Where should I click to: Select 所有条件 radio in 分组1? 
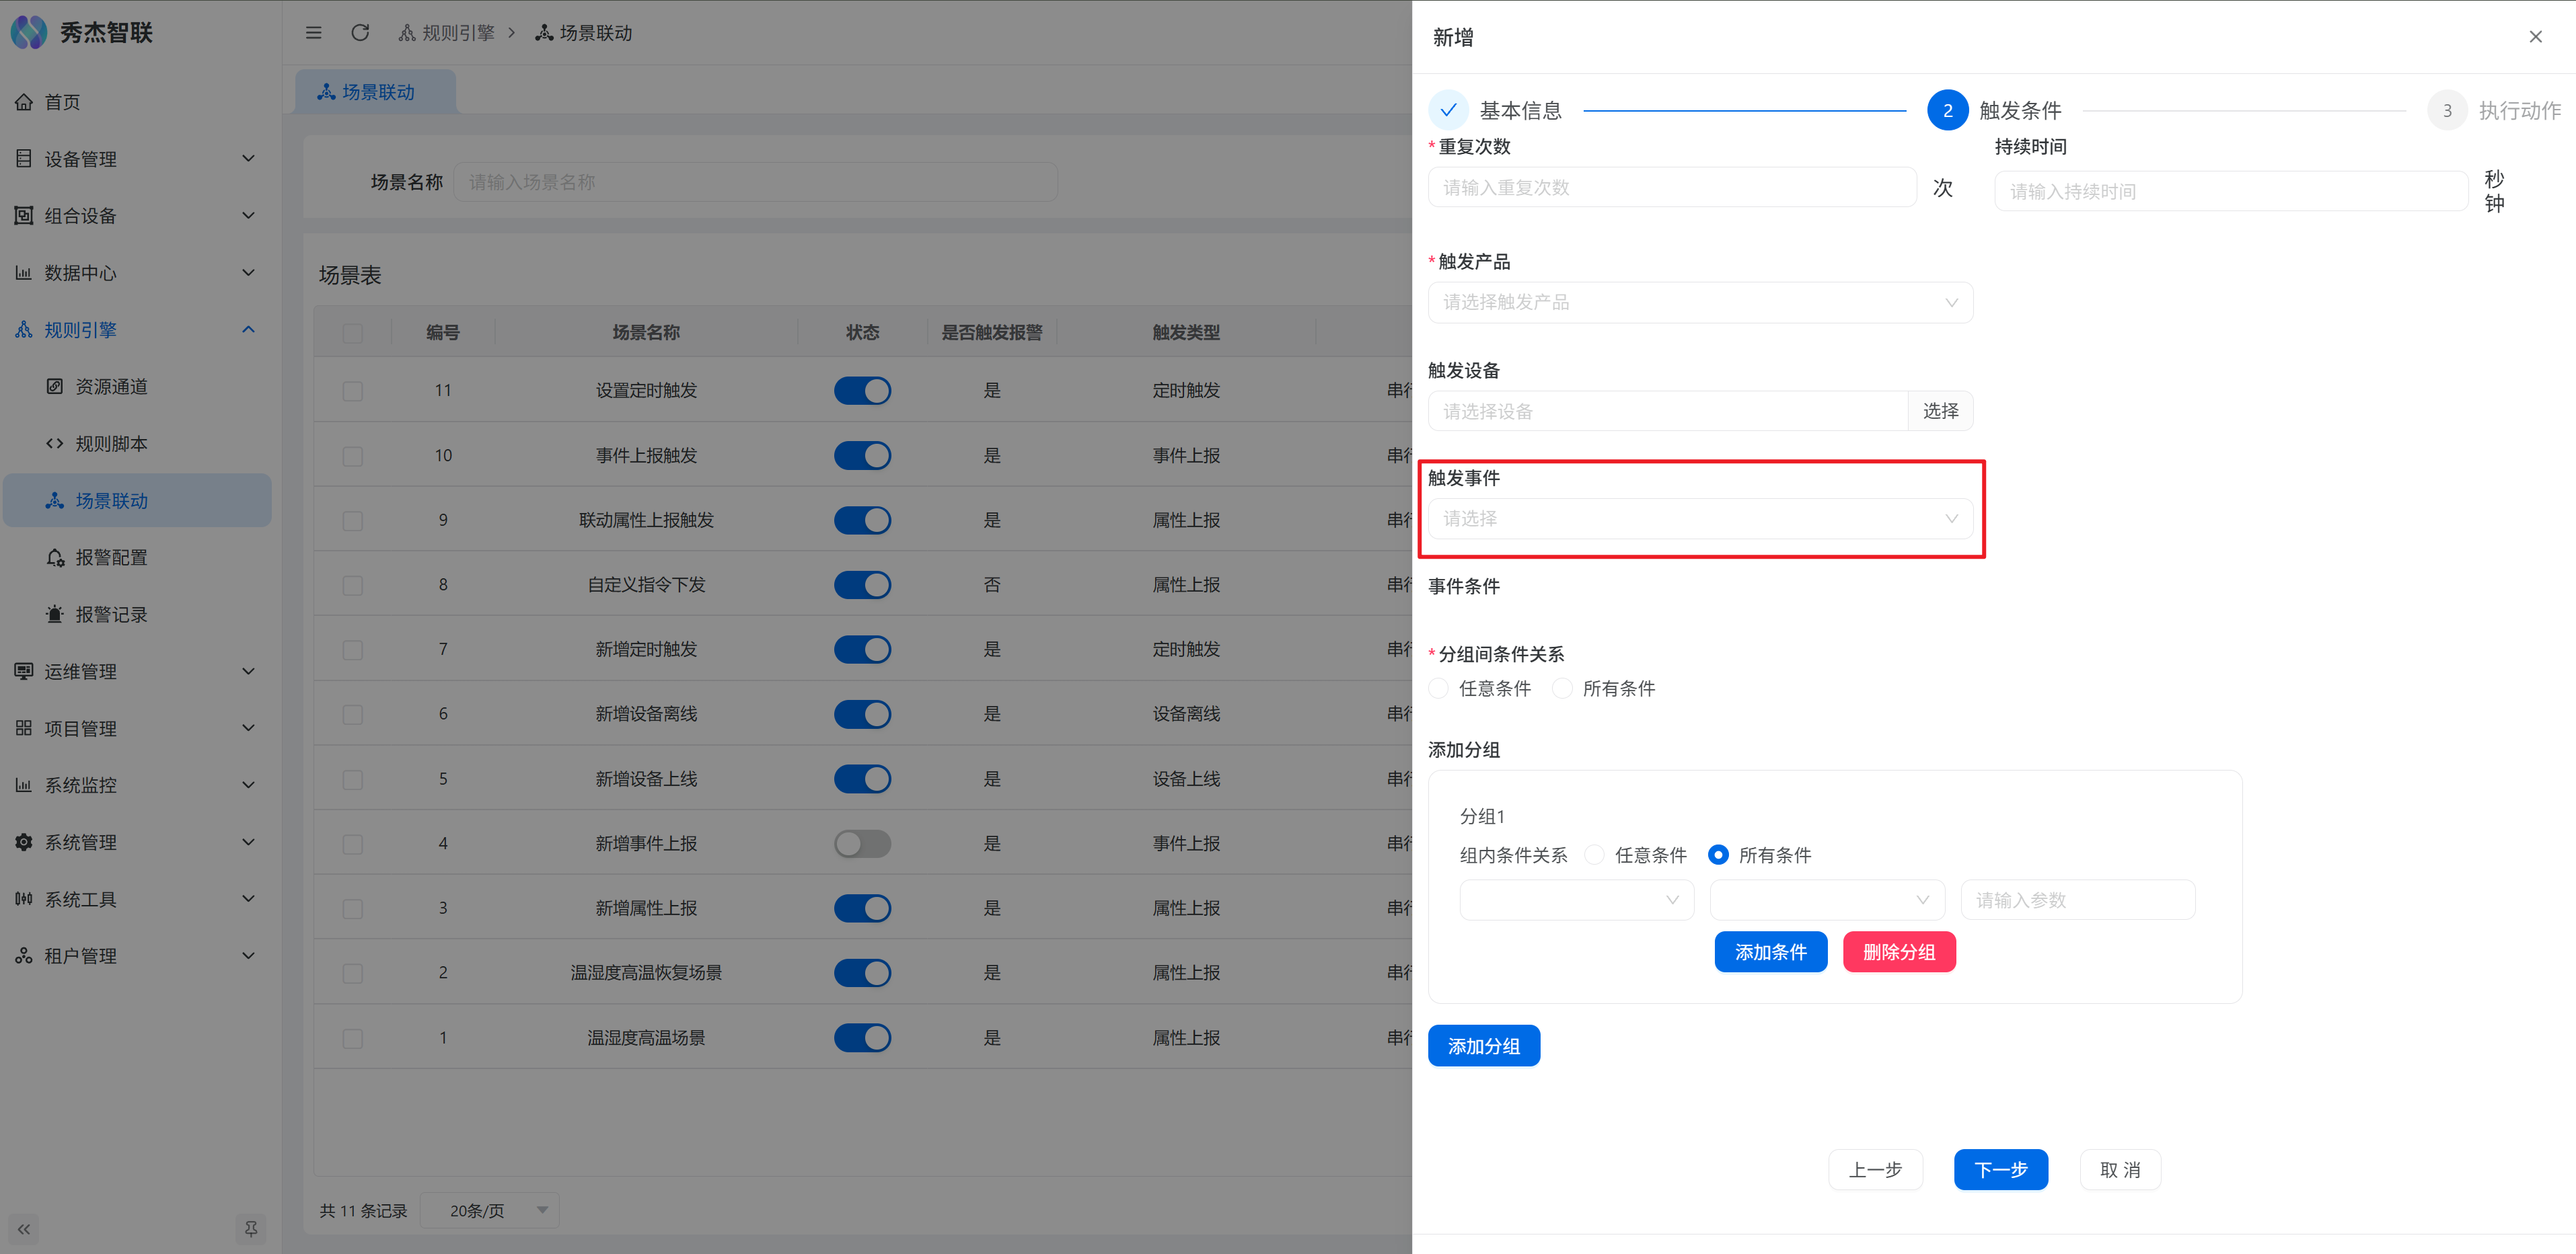click(1718, 855)
